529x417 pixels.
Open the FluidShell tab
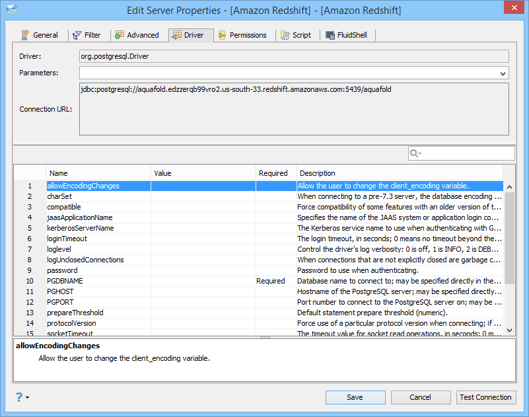(x=347, y=35)
